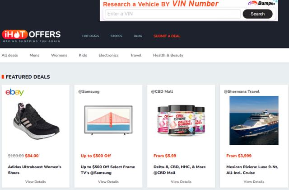This screenshot has height=190, width=289.
Task: Open the Hot Deals menu
Action: pos(90,36)
